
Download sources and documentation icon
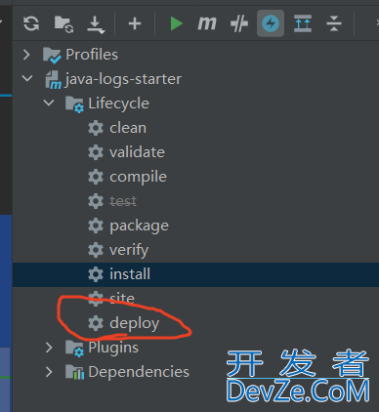96,24
